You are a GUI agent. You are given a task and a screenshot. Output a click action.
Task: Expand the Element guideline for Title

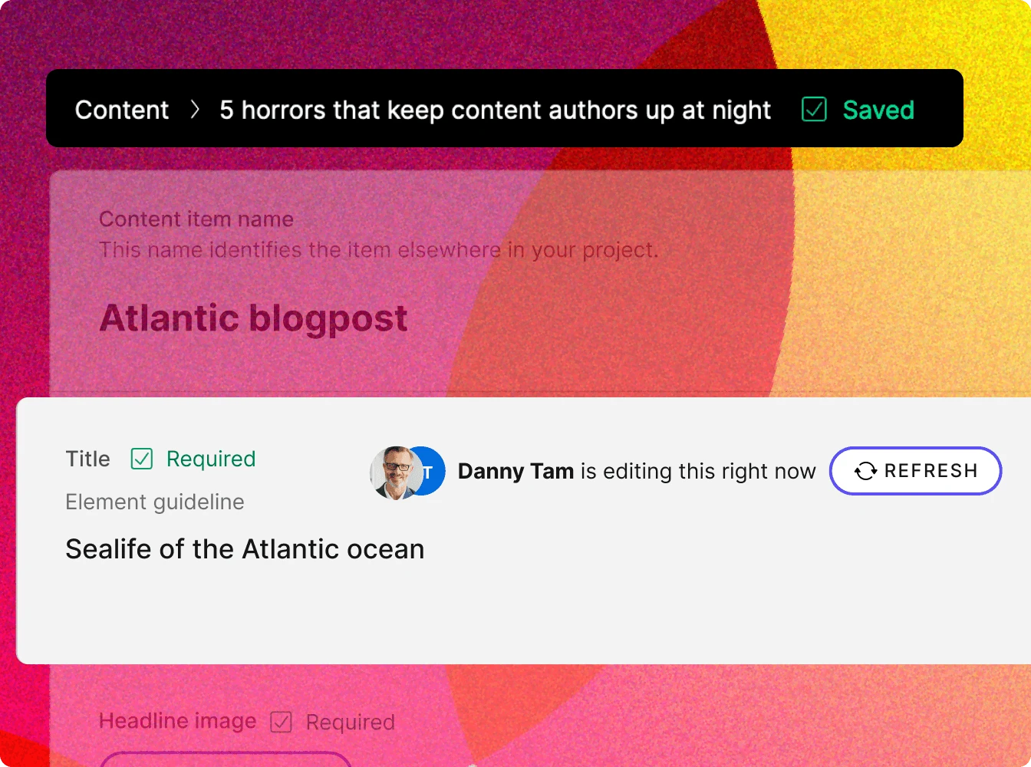tap(154, 502)
